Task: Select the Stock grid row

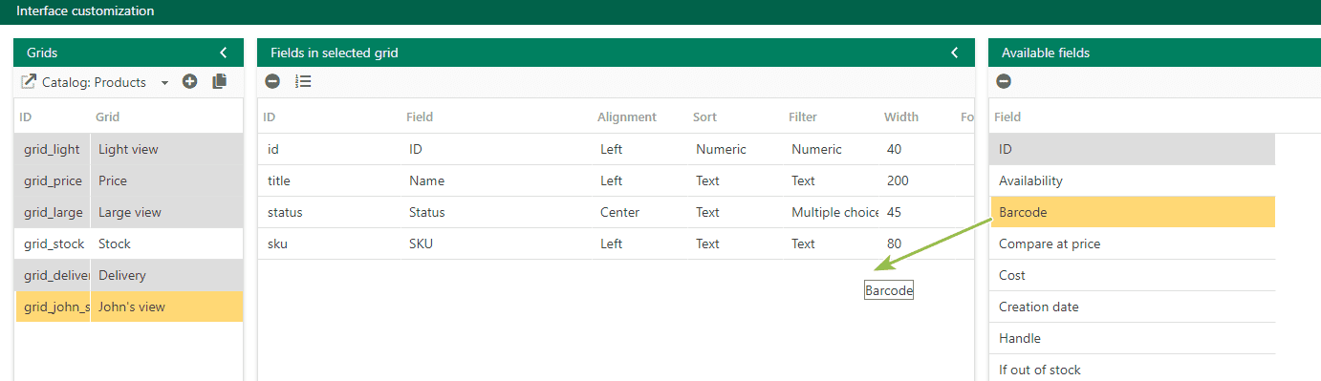Action: [129, 243]
